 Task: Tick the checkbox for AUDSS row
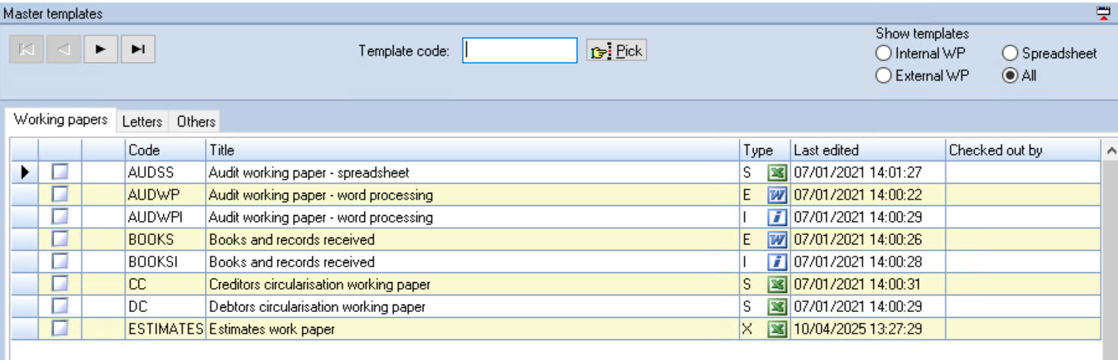coord(60,173)
